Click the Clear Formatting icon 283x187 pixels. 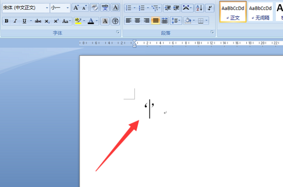[x=94, y=8]
